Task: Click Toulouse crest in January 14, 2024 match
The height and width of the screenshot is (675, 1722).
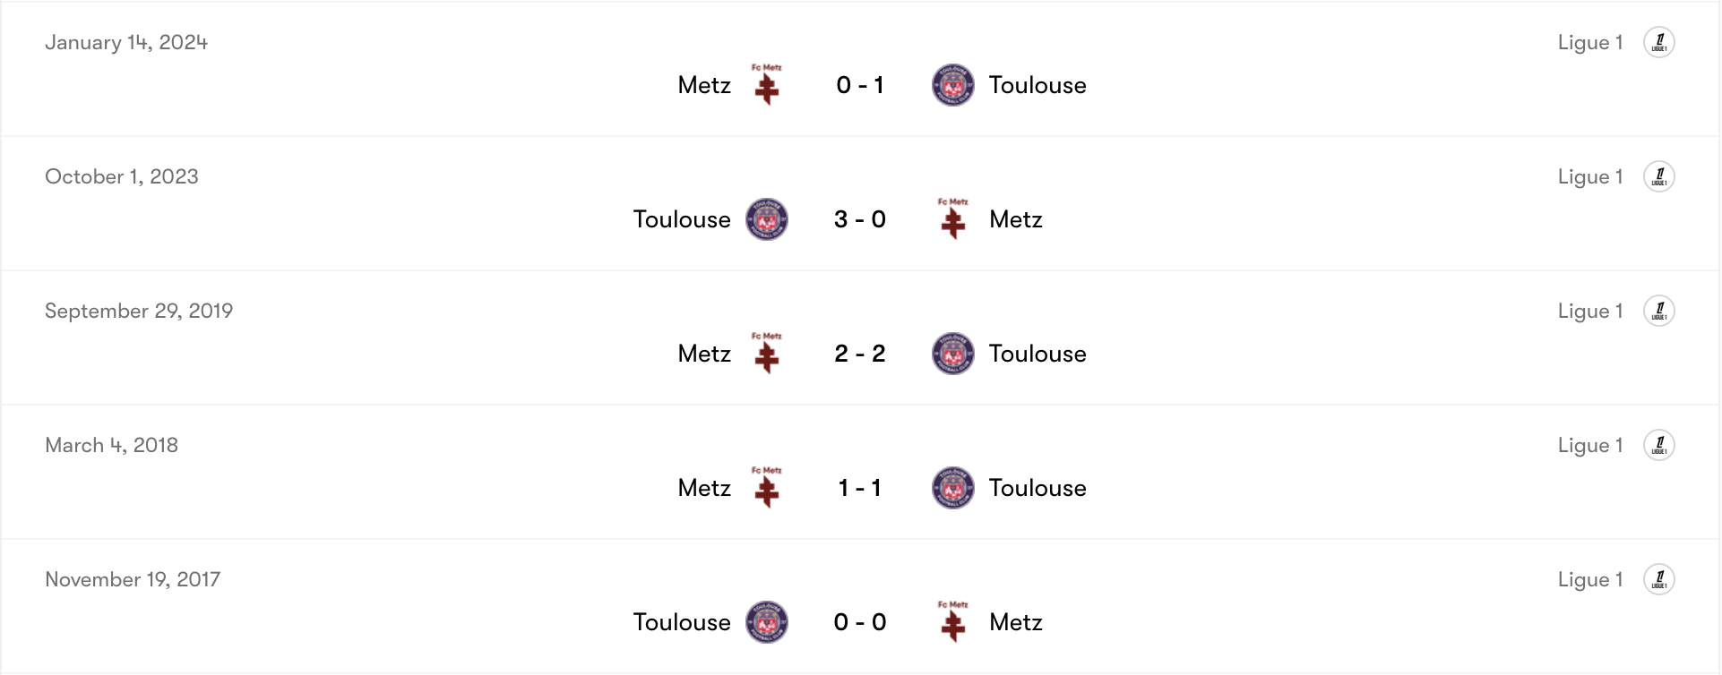Action: coord(952,85)
